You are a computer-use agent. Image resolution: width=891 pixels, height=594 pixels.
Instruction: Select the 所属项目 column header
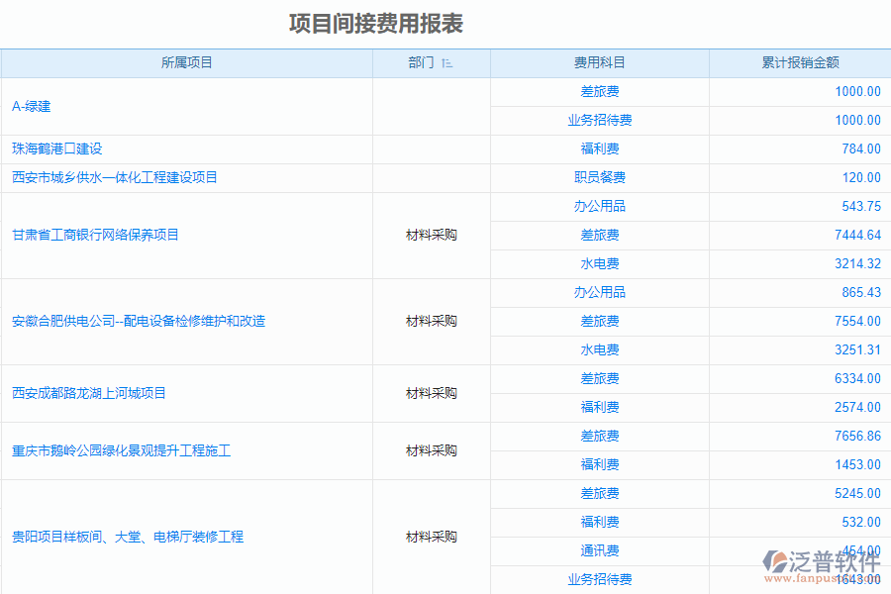(x=185, y=62)
